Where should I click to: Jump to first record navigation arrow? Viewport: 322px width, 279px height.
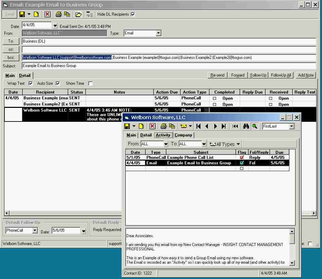(x=199, y=126)
